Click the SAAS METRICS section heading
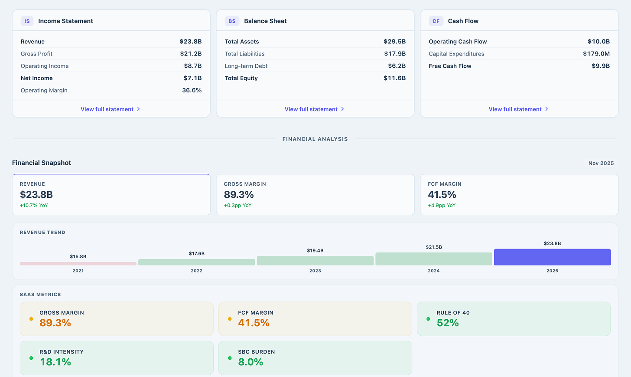This screenshot has width=631, height=377. [x=40, y=295]
